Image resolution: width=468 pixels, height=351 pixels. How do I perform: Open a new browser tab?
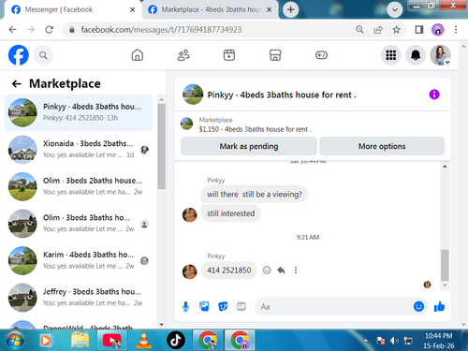coord(291,9)
